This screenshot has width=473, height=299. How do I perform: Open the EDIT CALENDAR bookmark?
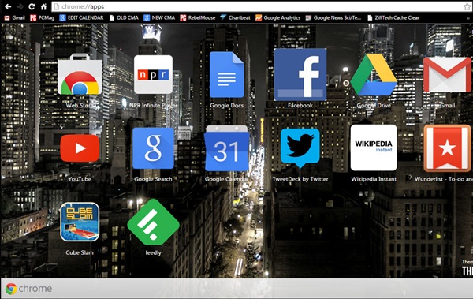(81, 17)
